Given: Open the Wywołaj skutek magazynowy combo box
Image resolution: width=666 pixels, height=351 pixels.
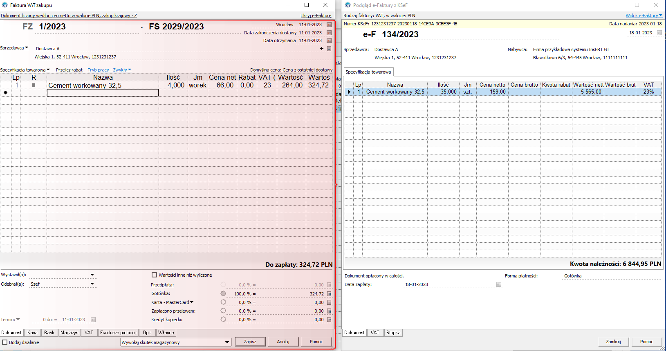Looking at the screenshot, I should [227, 342].
